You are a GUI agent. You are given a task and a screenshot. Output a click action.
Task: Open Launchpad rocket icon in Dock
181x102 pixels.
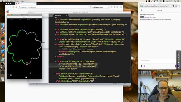point(3,29)
